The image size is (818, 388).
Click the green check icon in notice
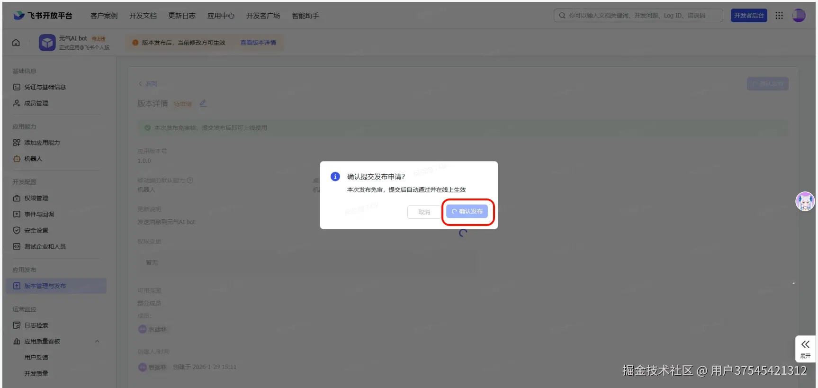point(147,128)
